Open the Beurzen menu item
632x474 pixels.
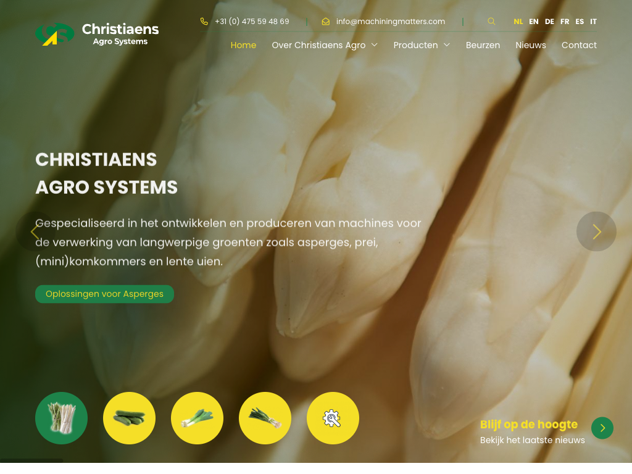pyautogui.click(x=483, y=45)
